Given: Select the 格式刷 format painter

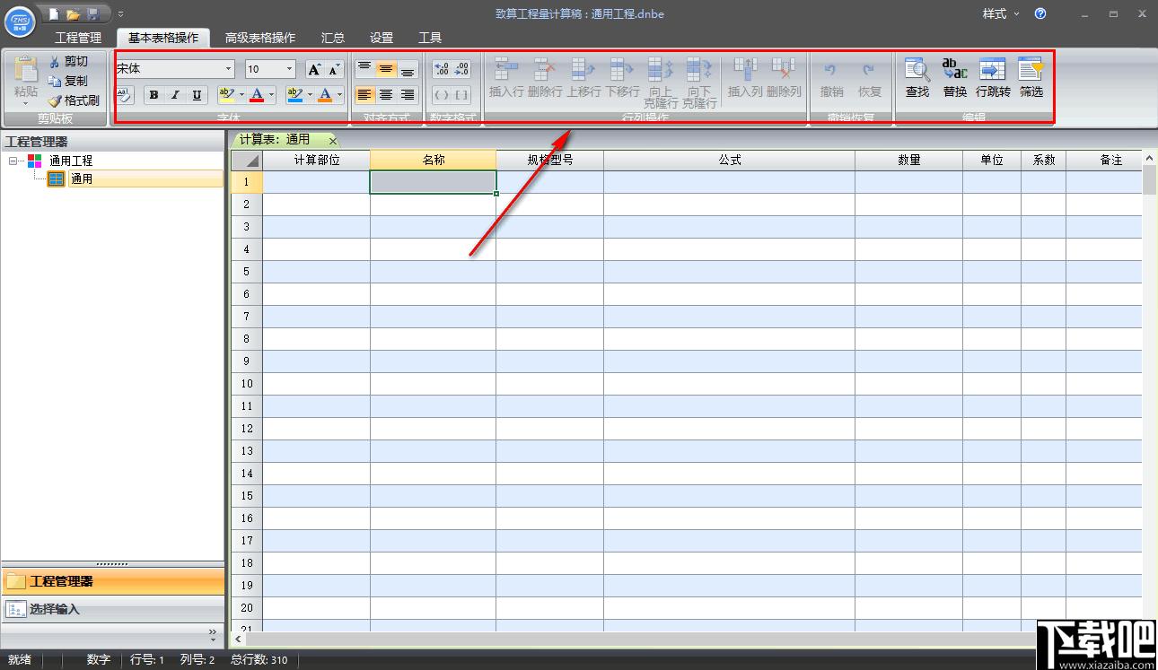Looking at the screenshot, I should (74, 100).
